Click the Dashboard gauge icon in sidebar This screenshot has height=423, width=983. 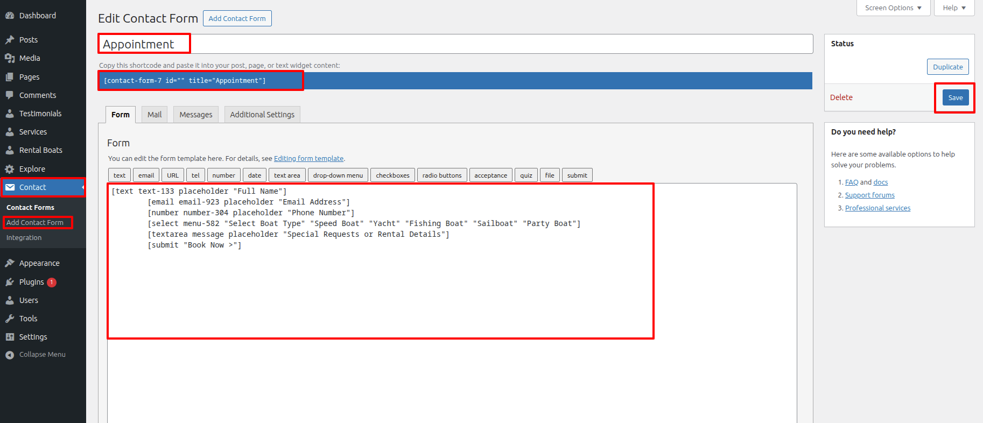[x=10, y=16]
